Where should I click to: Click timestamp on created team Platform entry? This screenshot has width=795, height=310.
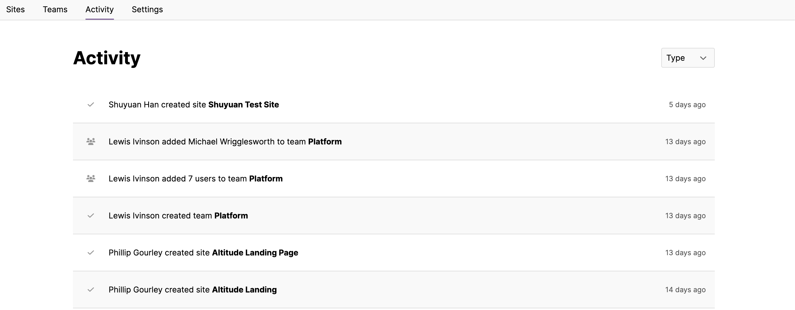click(685, 216)
